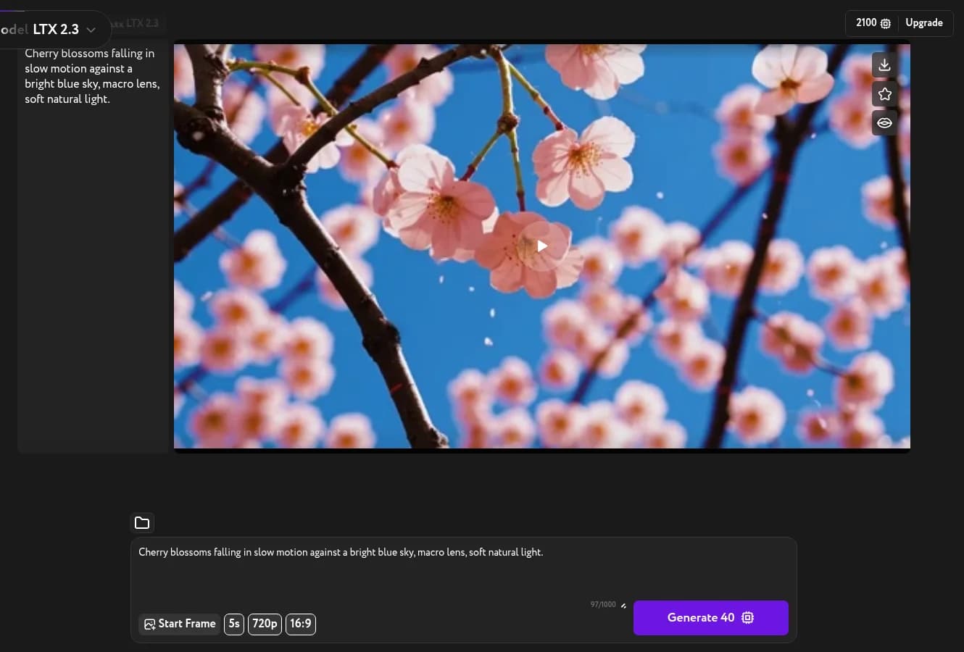Viewport: 964px width, 652px height.
Task: Click the download arrow on the video player
Action: coord(884,64)
